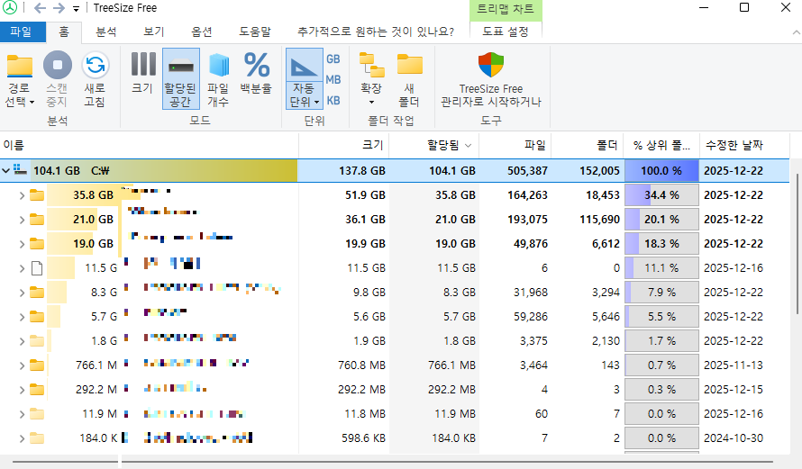Viewport: 802px width, 469px height.
Task: Expand the 19.0 GB folder row
Action: [x=22, y=244]
